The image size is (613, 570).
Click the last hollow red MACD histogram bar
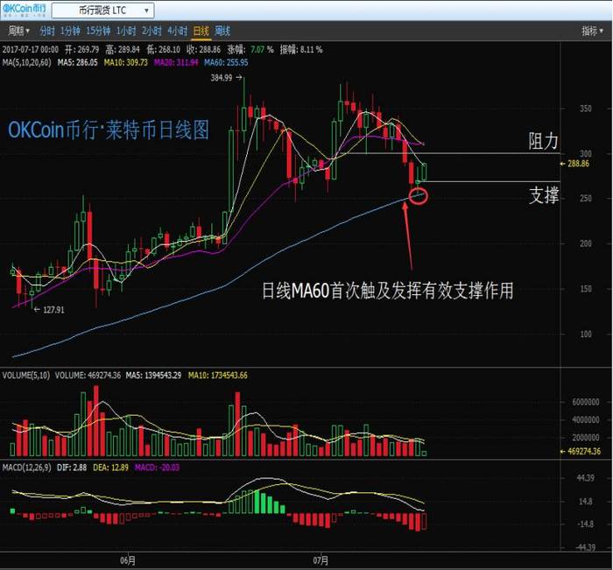click(x=424, y=521)
